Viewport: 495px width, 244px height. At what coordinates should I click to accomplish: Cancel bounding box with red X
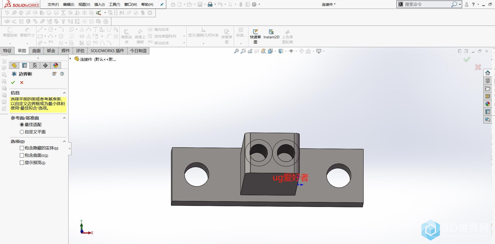(22, 82)
